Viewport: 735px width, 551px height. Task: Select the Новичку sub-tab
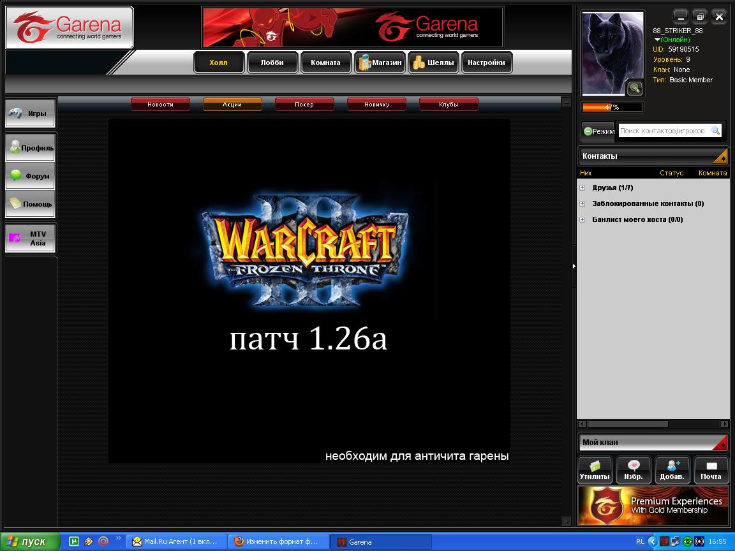click(376, 105)
